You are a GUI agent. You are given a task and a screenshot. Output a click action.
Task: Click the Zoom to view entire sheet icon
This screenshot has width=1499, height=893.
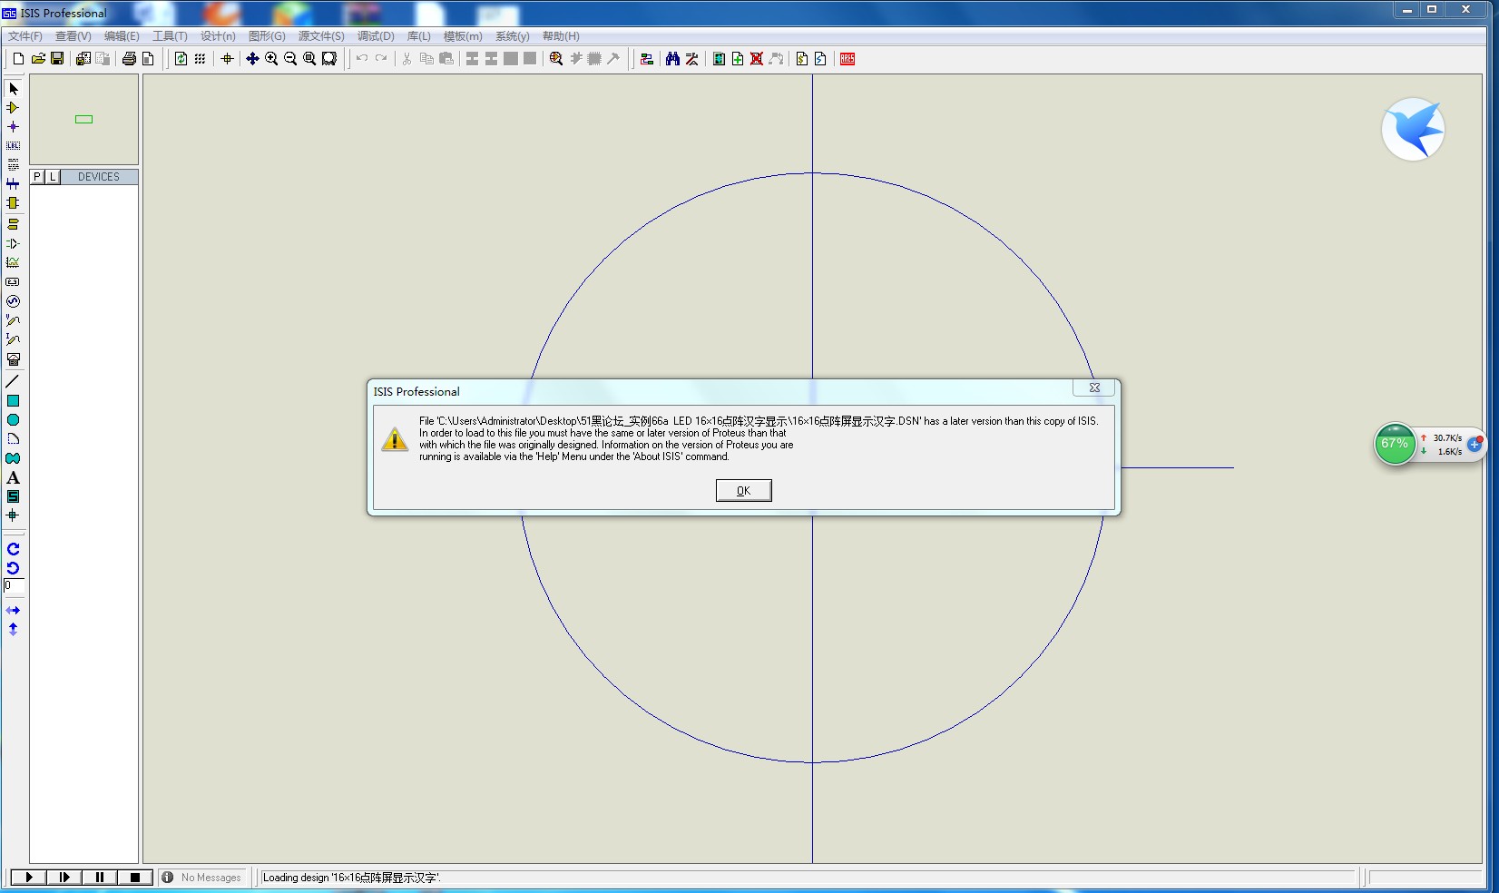click(309, 58)
